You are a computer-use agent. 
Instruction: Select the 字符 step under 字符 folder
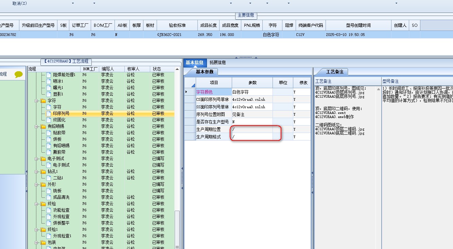57,107
